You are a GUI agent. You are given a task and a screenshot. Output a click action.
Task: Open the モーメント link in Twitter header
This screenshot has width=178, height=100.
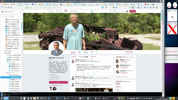[59, 11]
